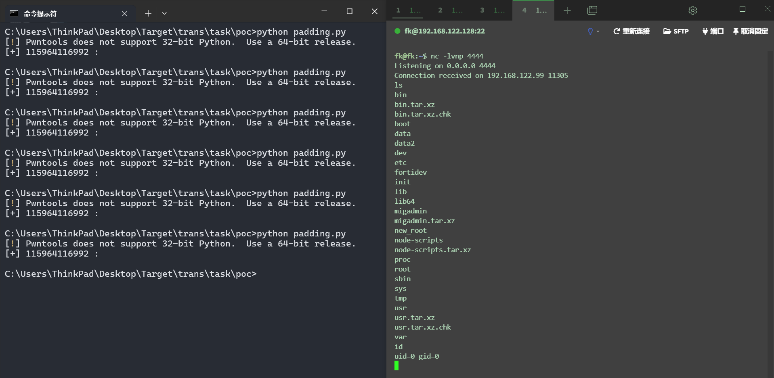
Task: Click 'fortidev' in the directory listing
Action: coord(411,172)
